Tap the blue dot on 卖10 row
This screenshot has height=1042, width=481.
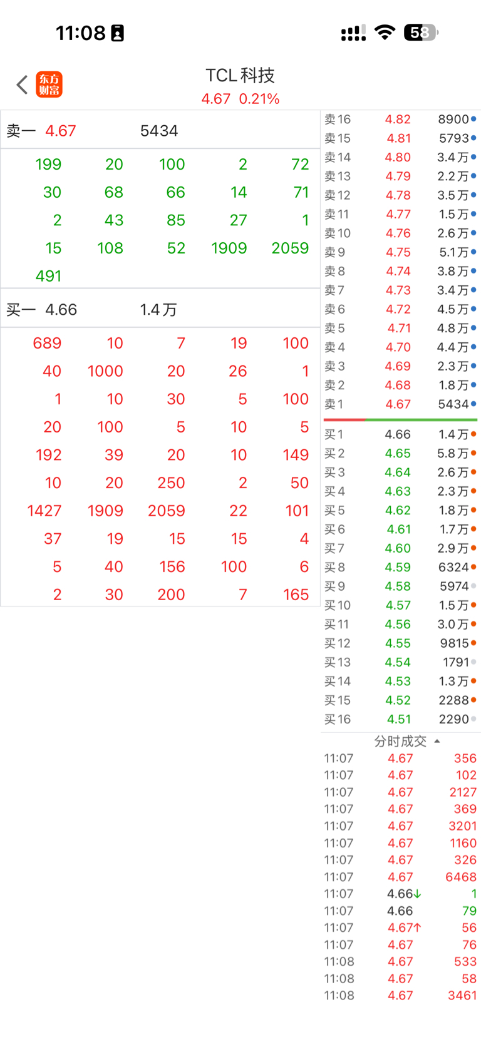(473, 233)
